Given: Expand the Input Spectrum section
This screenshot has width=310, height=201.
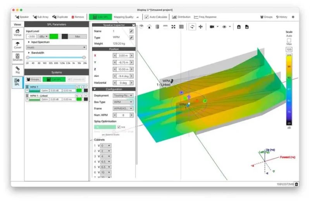Looking at the screenshot, I should click(x=29, y=42).
